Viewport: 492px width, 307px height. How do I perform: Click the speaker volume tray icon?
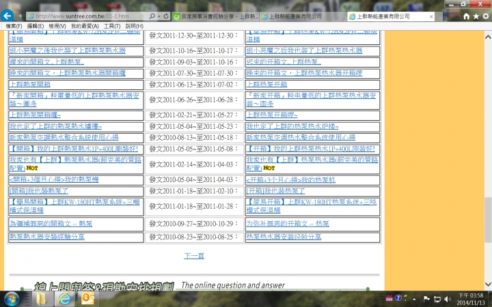pyautogui.click(x=448, y=299)
